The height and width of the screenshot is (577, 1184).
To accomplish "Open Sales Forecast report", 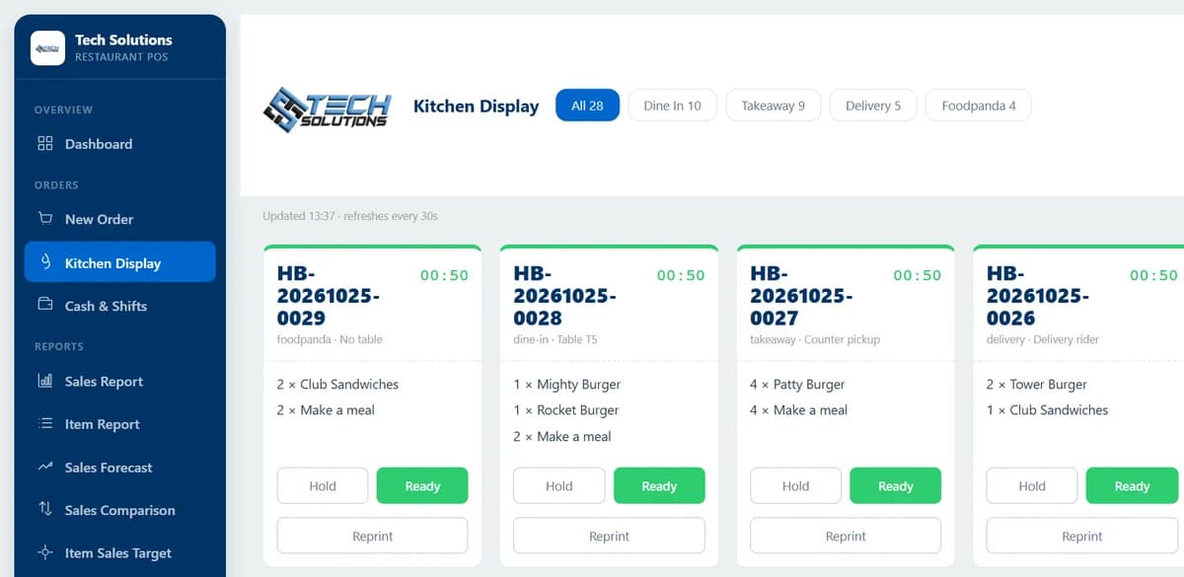I will point(119,468).
